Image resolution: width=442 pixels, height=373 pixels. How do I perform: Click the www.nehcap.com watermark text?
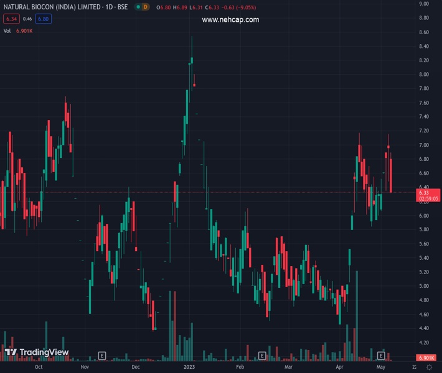point(230,20)
